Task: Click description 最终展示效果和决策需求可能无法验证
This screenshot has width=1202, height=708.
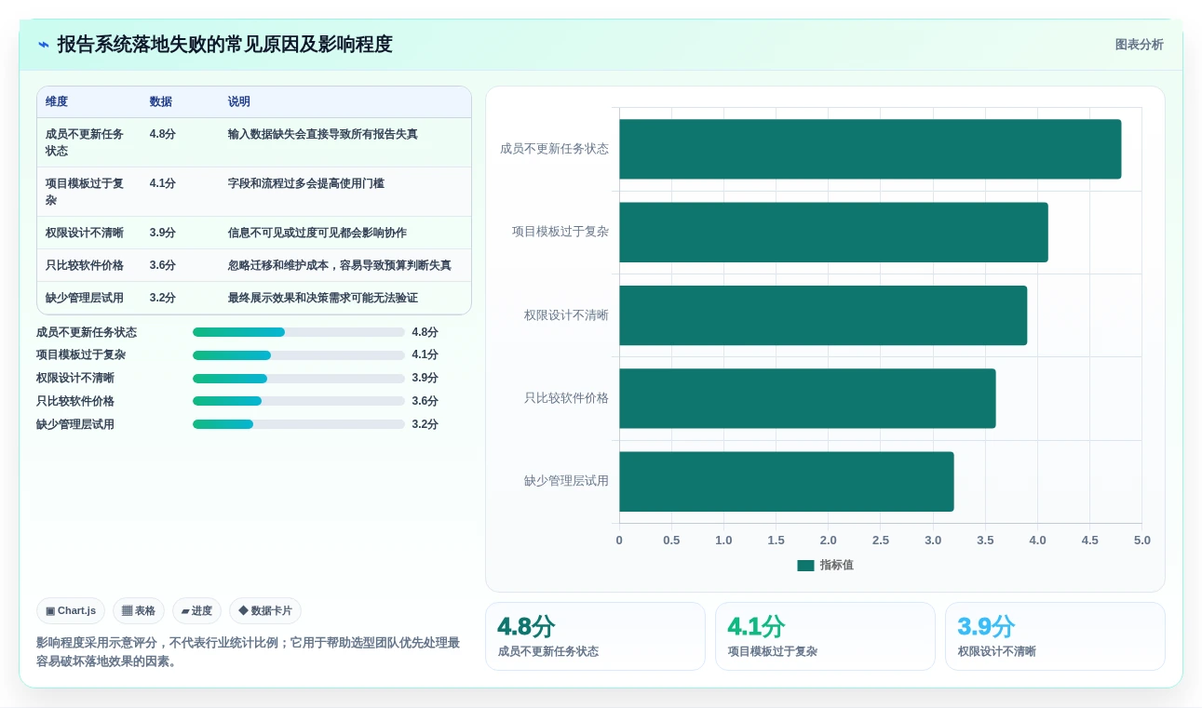Action: point(323,298)
